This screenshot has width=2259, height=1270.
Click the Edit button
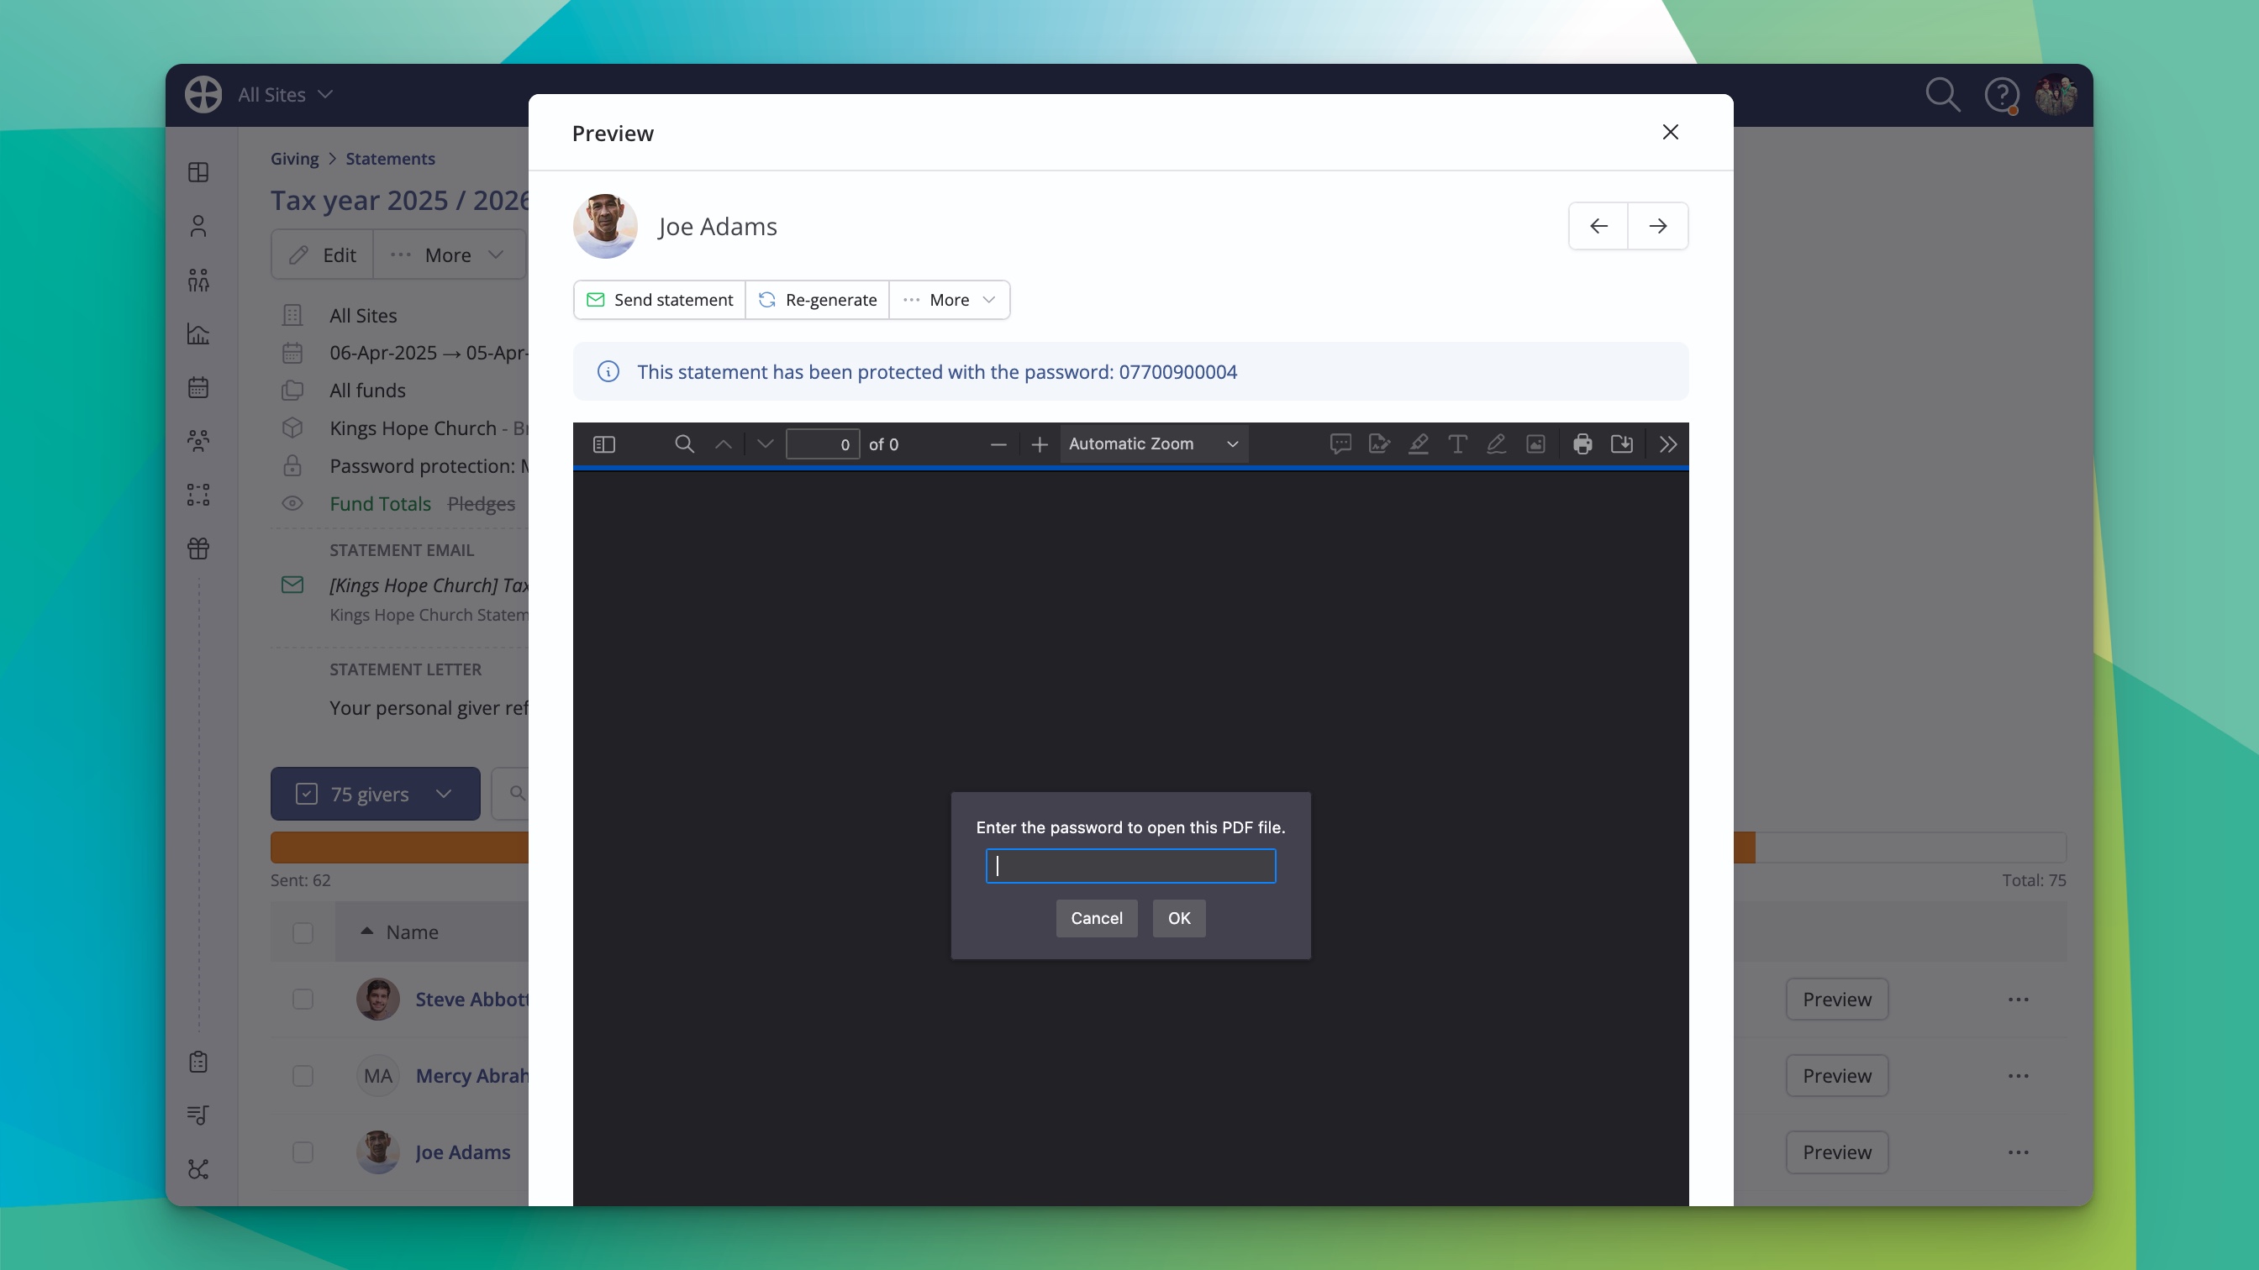tap(323, 255)
